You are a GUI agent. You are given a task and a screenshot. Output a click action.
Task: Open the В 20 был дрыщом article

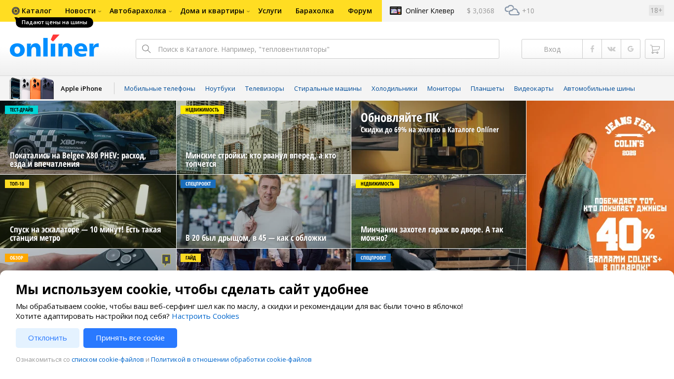click(263, 211)
